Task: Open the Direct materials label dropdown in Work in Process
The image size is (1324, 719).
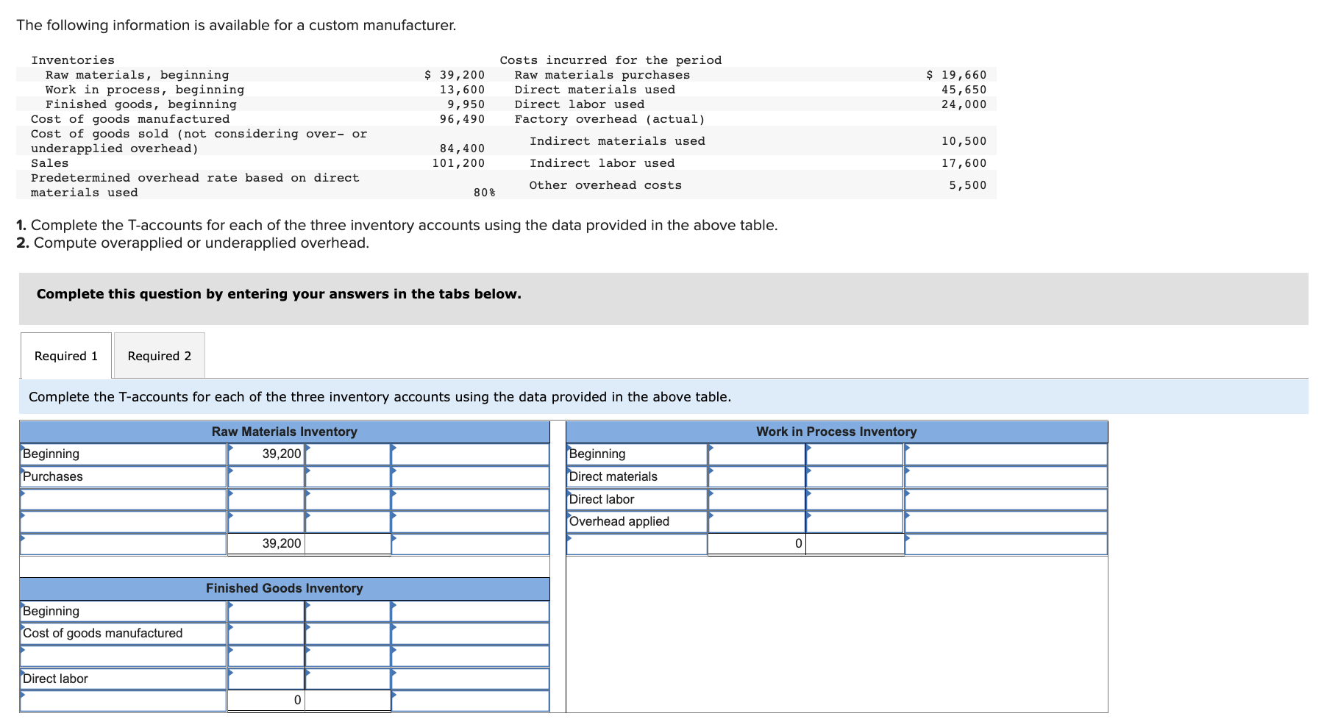Action: point(637,476)
